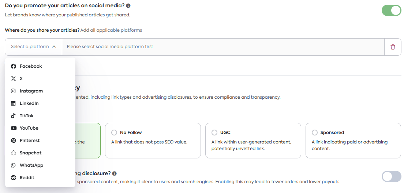Image resolution: width=404 pixels, height=193 pixels.
Task: Collapse the Select a platform dropdown
Action: 33,47
